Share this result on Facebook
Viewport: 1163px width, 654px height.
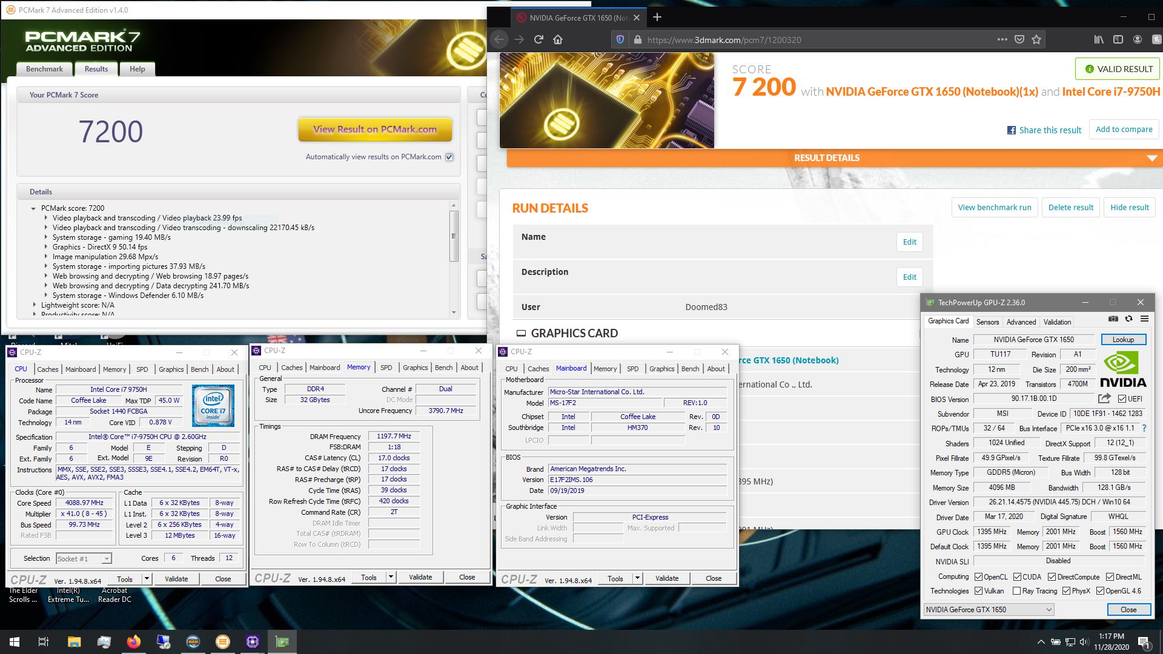(x=1044, y=130)
